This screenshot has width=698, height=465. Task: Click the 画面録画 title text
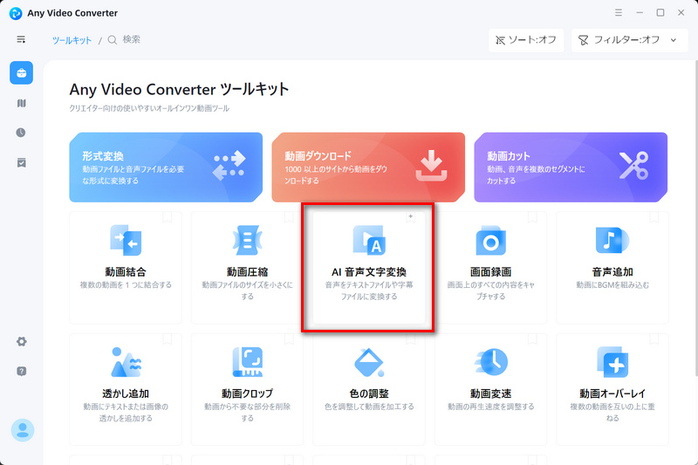(x=490, y=271)
